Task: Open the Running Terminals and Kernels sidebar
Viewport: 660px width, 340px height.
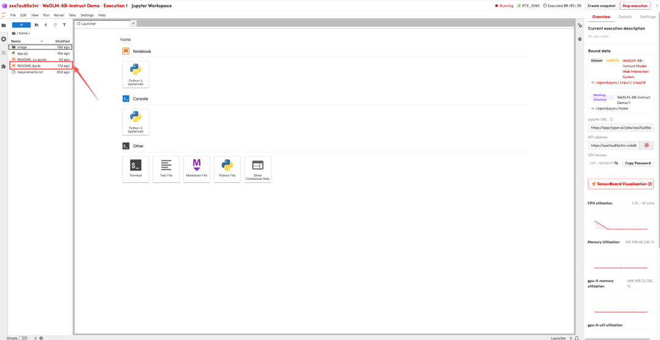Action: point(4,39)
